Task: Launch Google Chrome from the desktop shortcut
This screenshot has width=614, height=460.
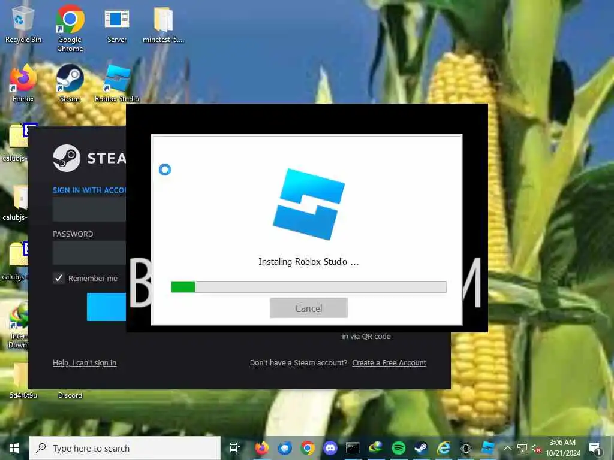Action: point(70,28)
